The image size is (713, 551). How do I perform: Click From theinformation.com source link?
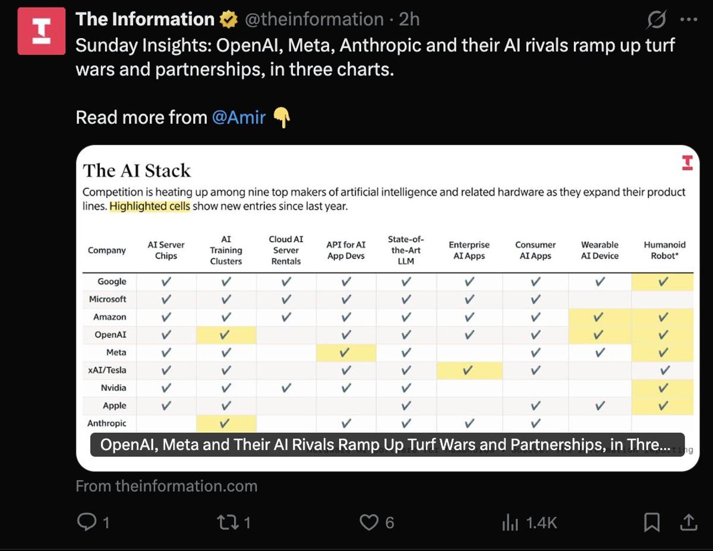click(166, 486)
